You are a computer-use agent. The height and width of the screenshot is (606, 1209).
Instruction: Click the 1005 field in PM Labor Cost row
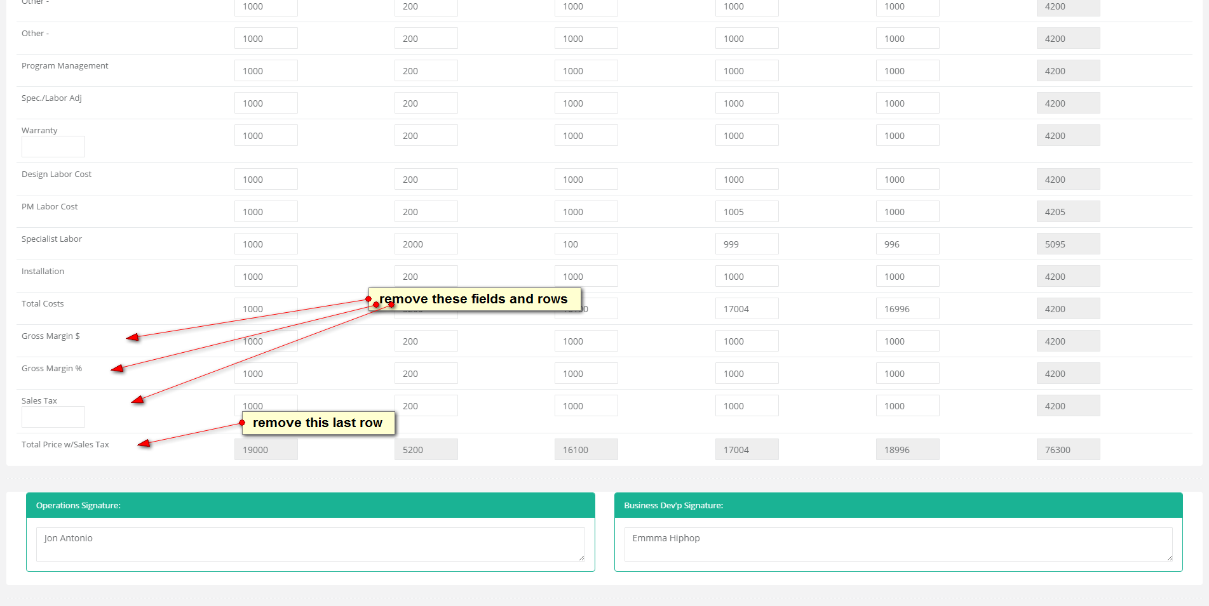click(x=747, y=211)
